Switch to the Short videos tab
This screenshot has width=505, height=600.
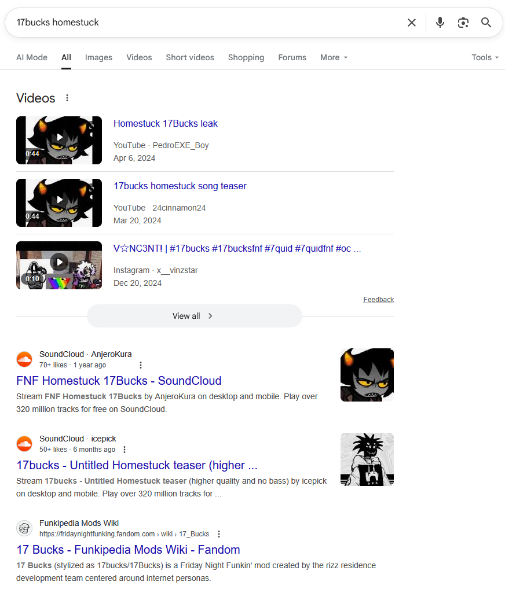[x=190, y=57]
